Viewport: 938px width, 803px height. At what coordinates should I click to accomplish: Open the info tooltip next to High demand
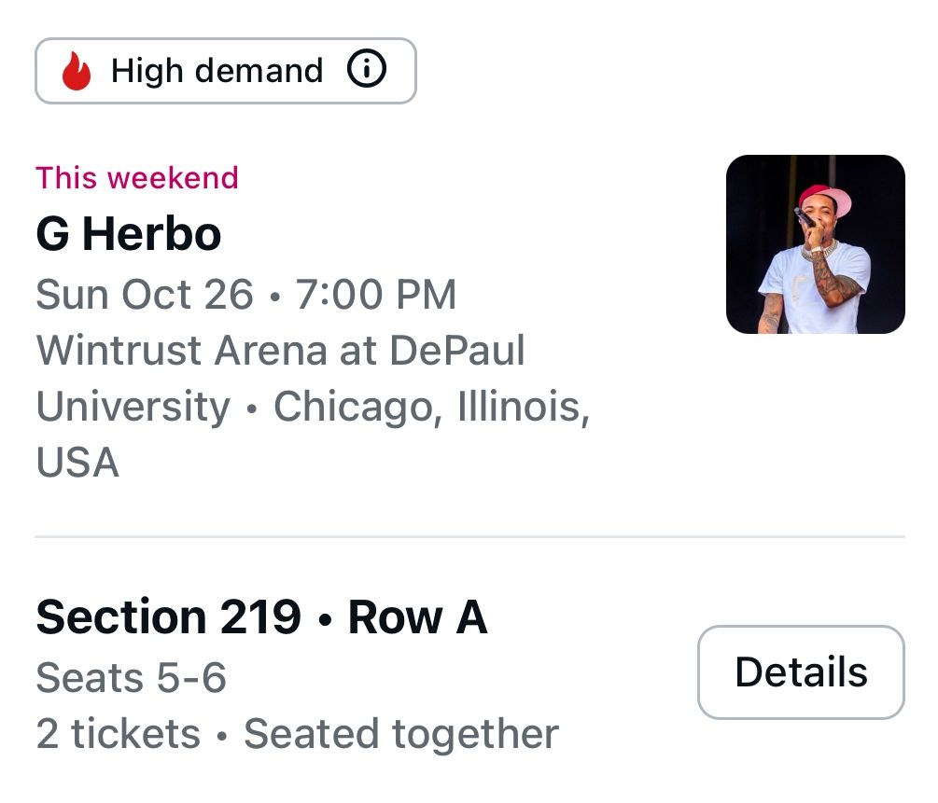click(368, 69)
